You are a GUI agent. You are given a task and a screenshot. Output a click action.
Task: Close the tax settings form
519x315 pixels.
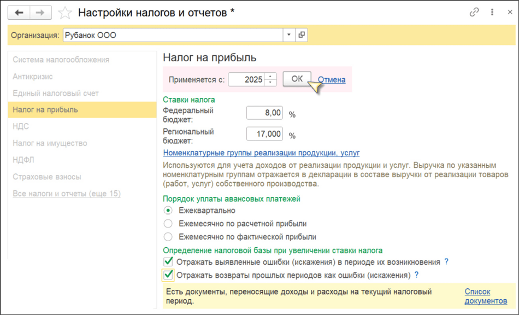click(510, 12)
